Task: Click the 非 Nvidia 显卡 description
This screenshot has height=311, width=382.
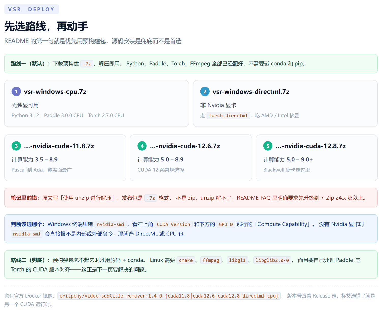Action: (x=219, y=105)
